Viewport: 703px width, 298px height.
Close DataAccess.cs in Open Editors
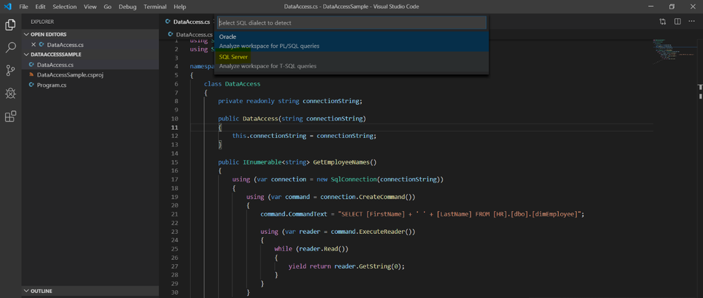pos(34,45)
